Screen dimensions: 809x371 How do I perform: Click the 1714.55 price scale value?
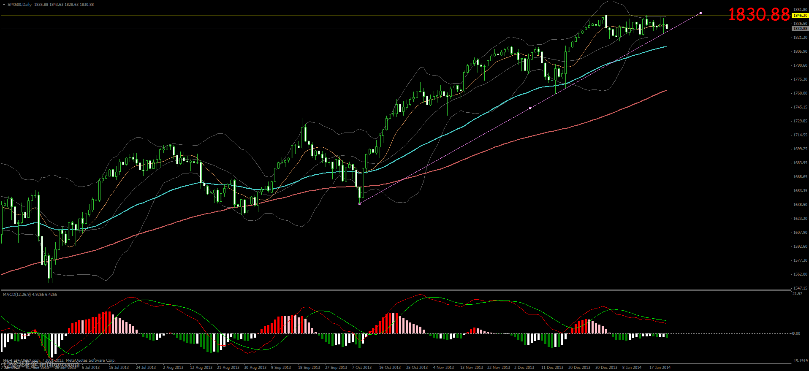pos(800,135)
